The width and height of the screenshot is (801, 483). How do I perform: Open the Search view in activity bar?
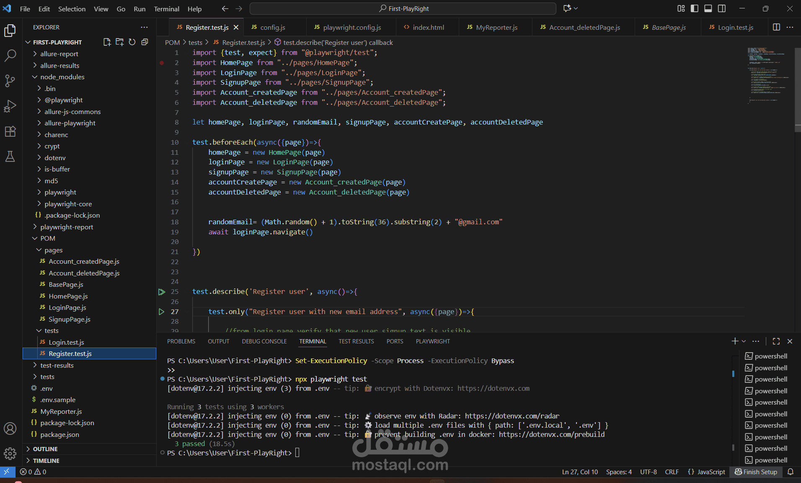coord(10,55)
